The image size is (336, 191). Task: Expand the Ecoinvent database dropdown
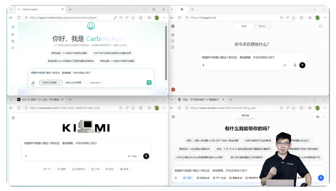[96, 83]
